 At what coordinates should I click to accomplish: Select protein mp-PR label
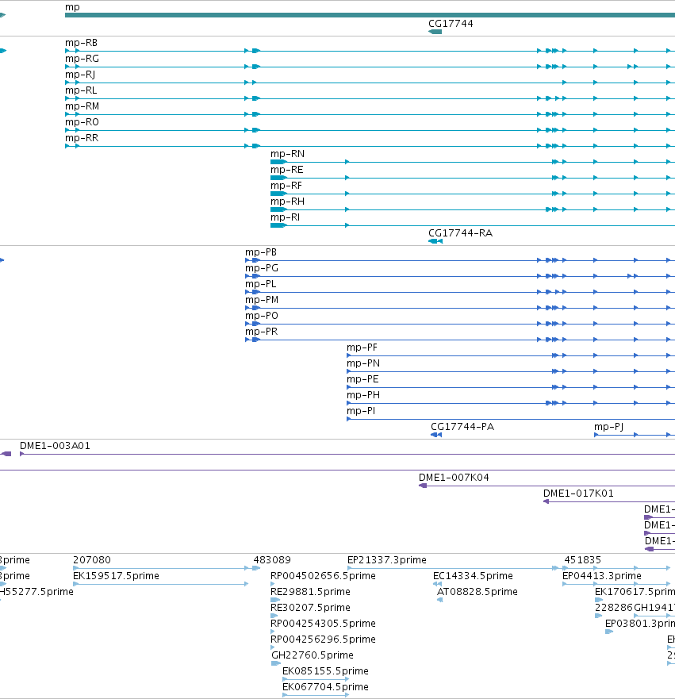(261, 332)
